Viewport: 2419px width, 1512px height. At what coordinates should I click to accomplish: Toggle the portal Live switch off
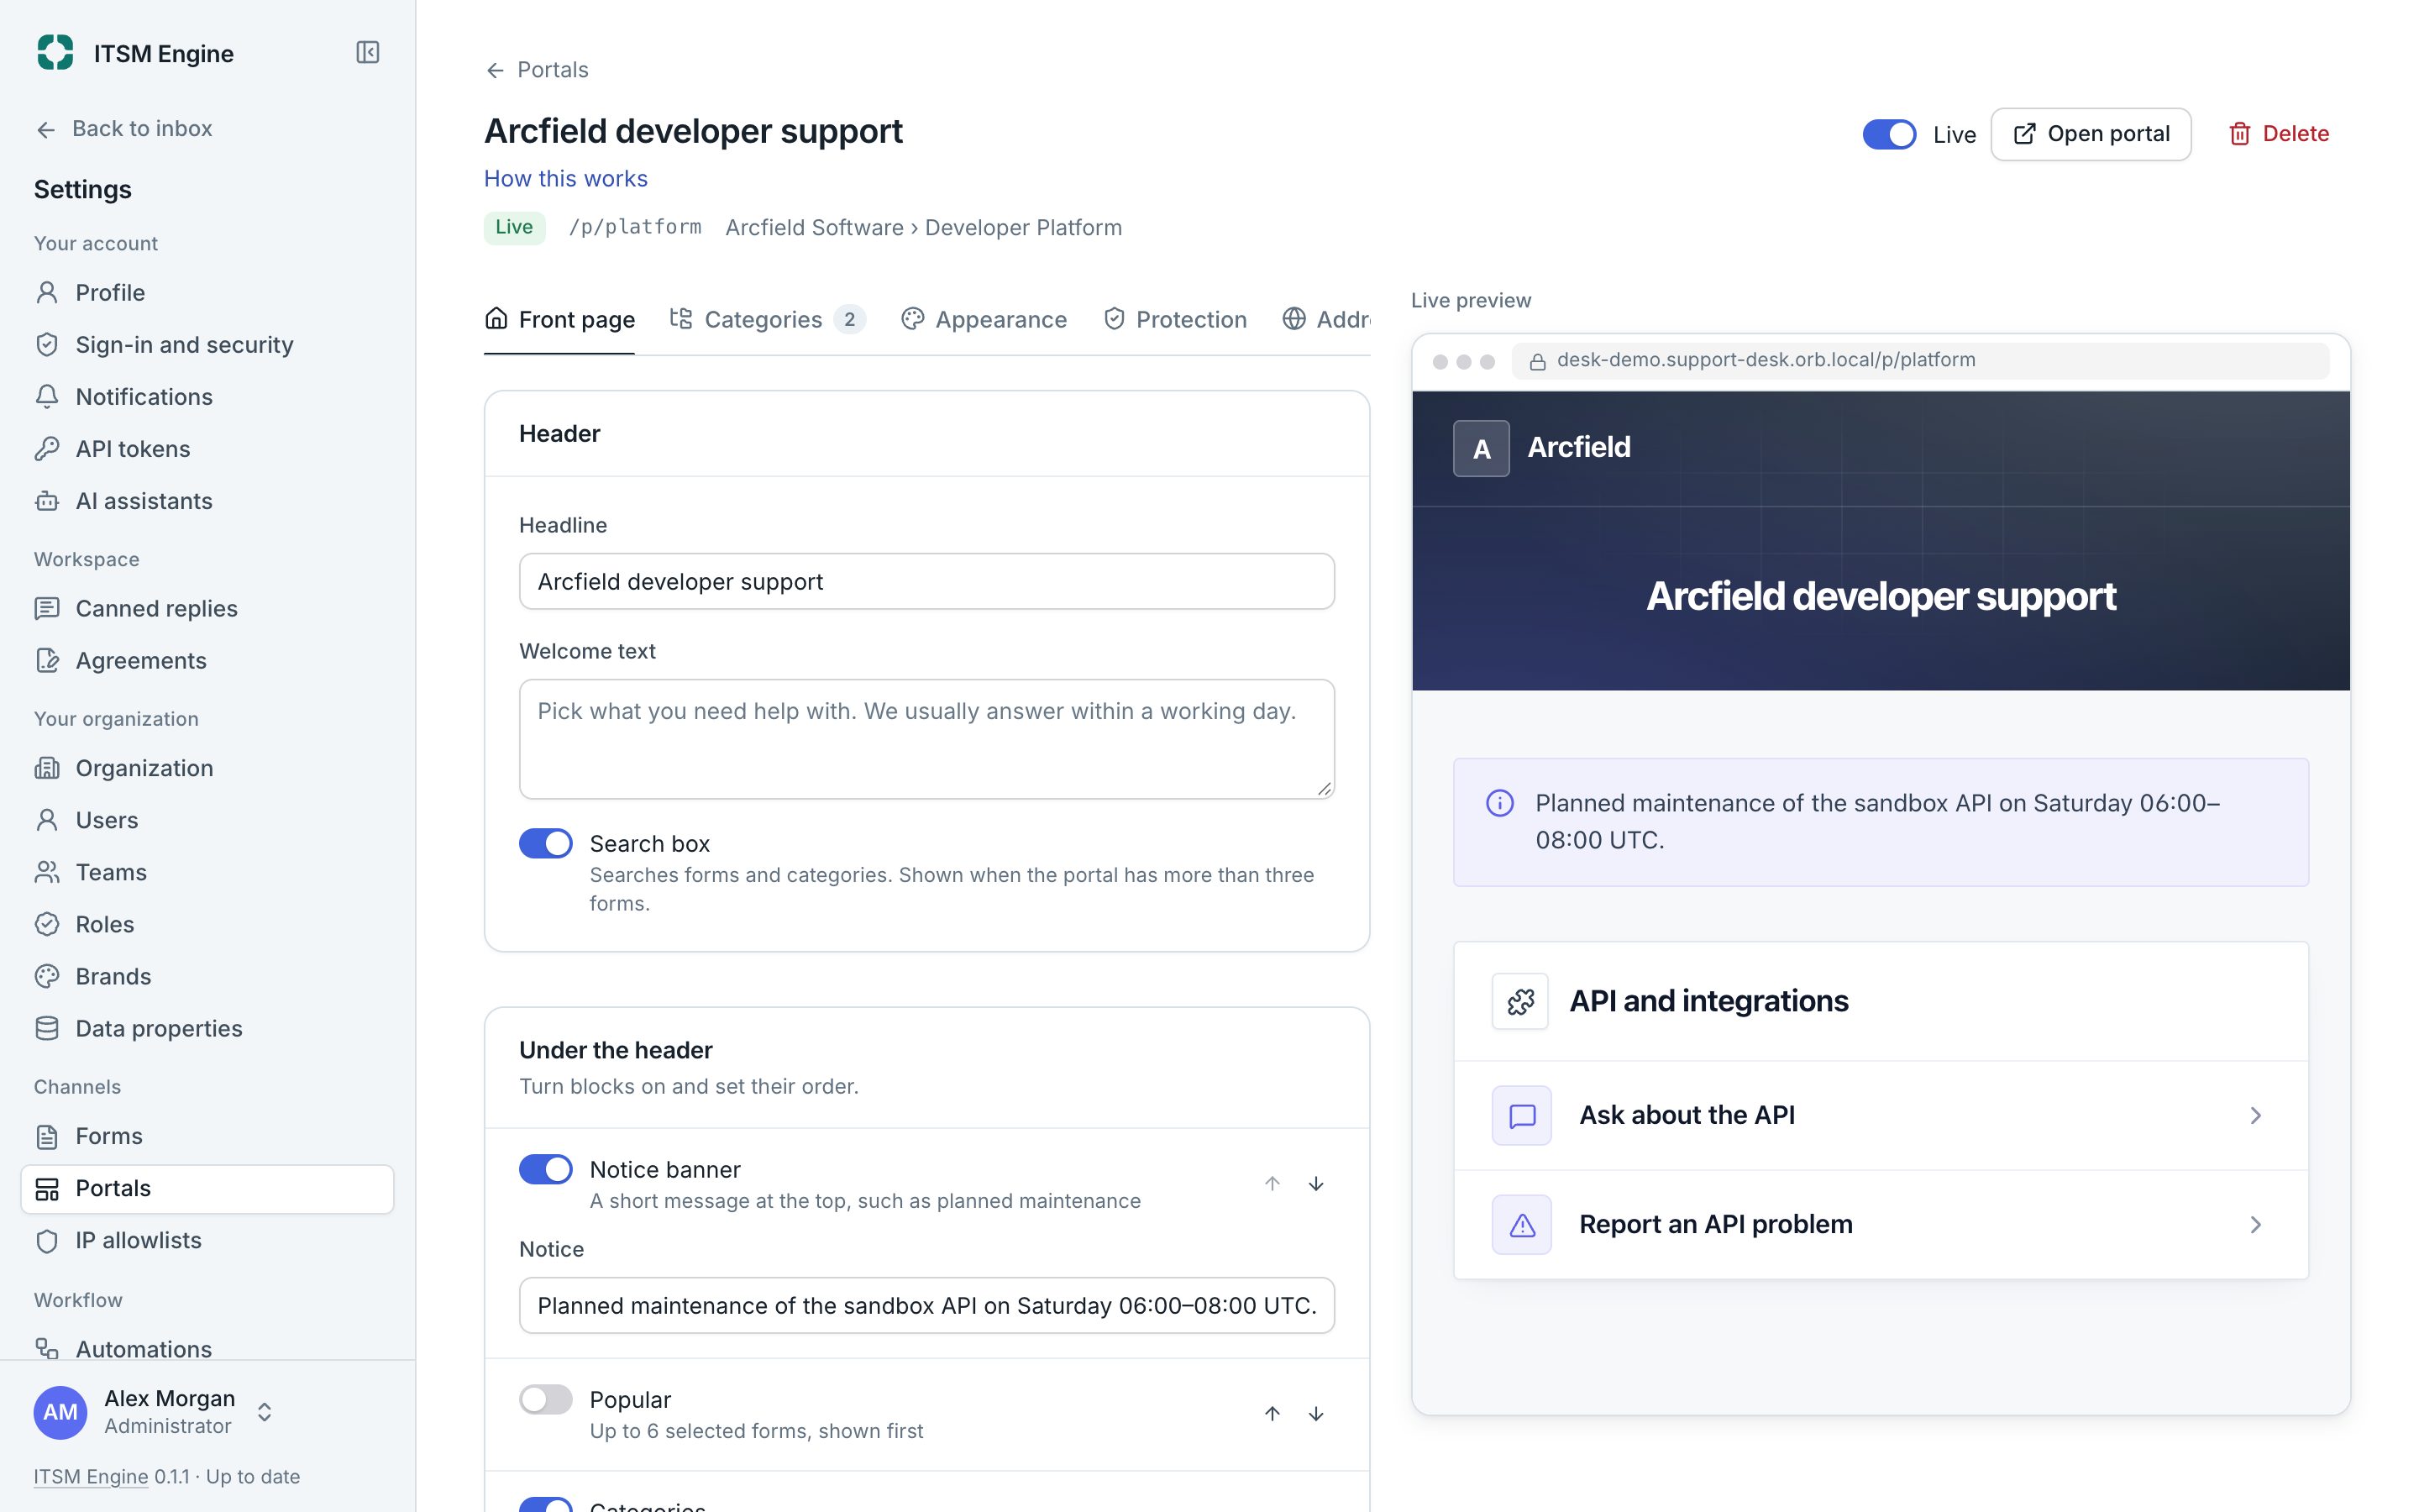(1888, 134)
